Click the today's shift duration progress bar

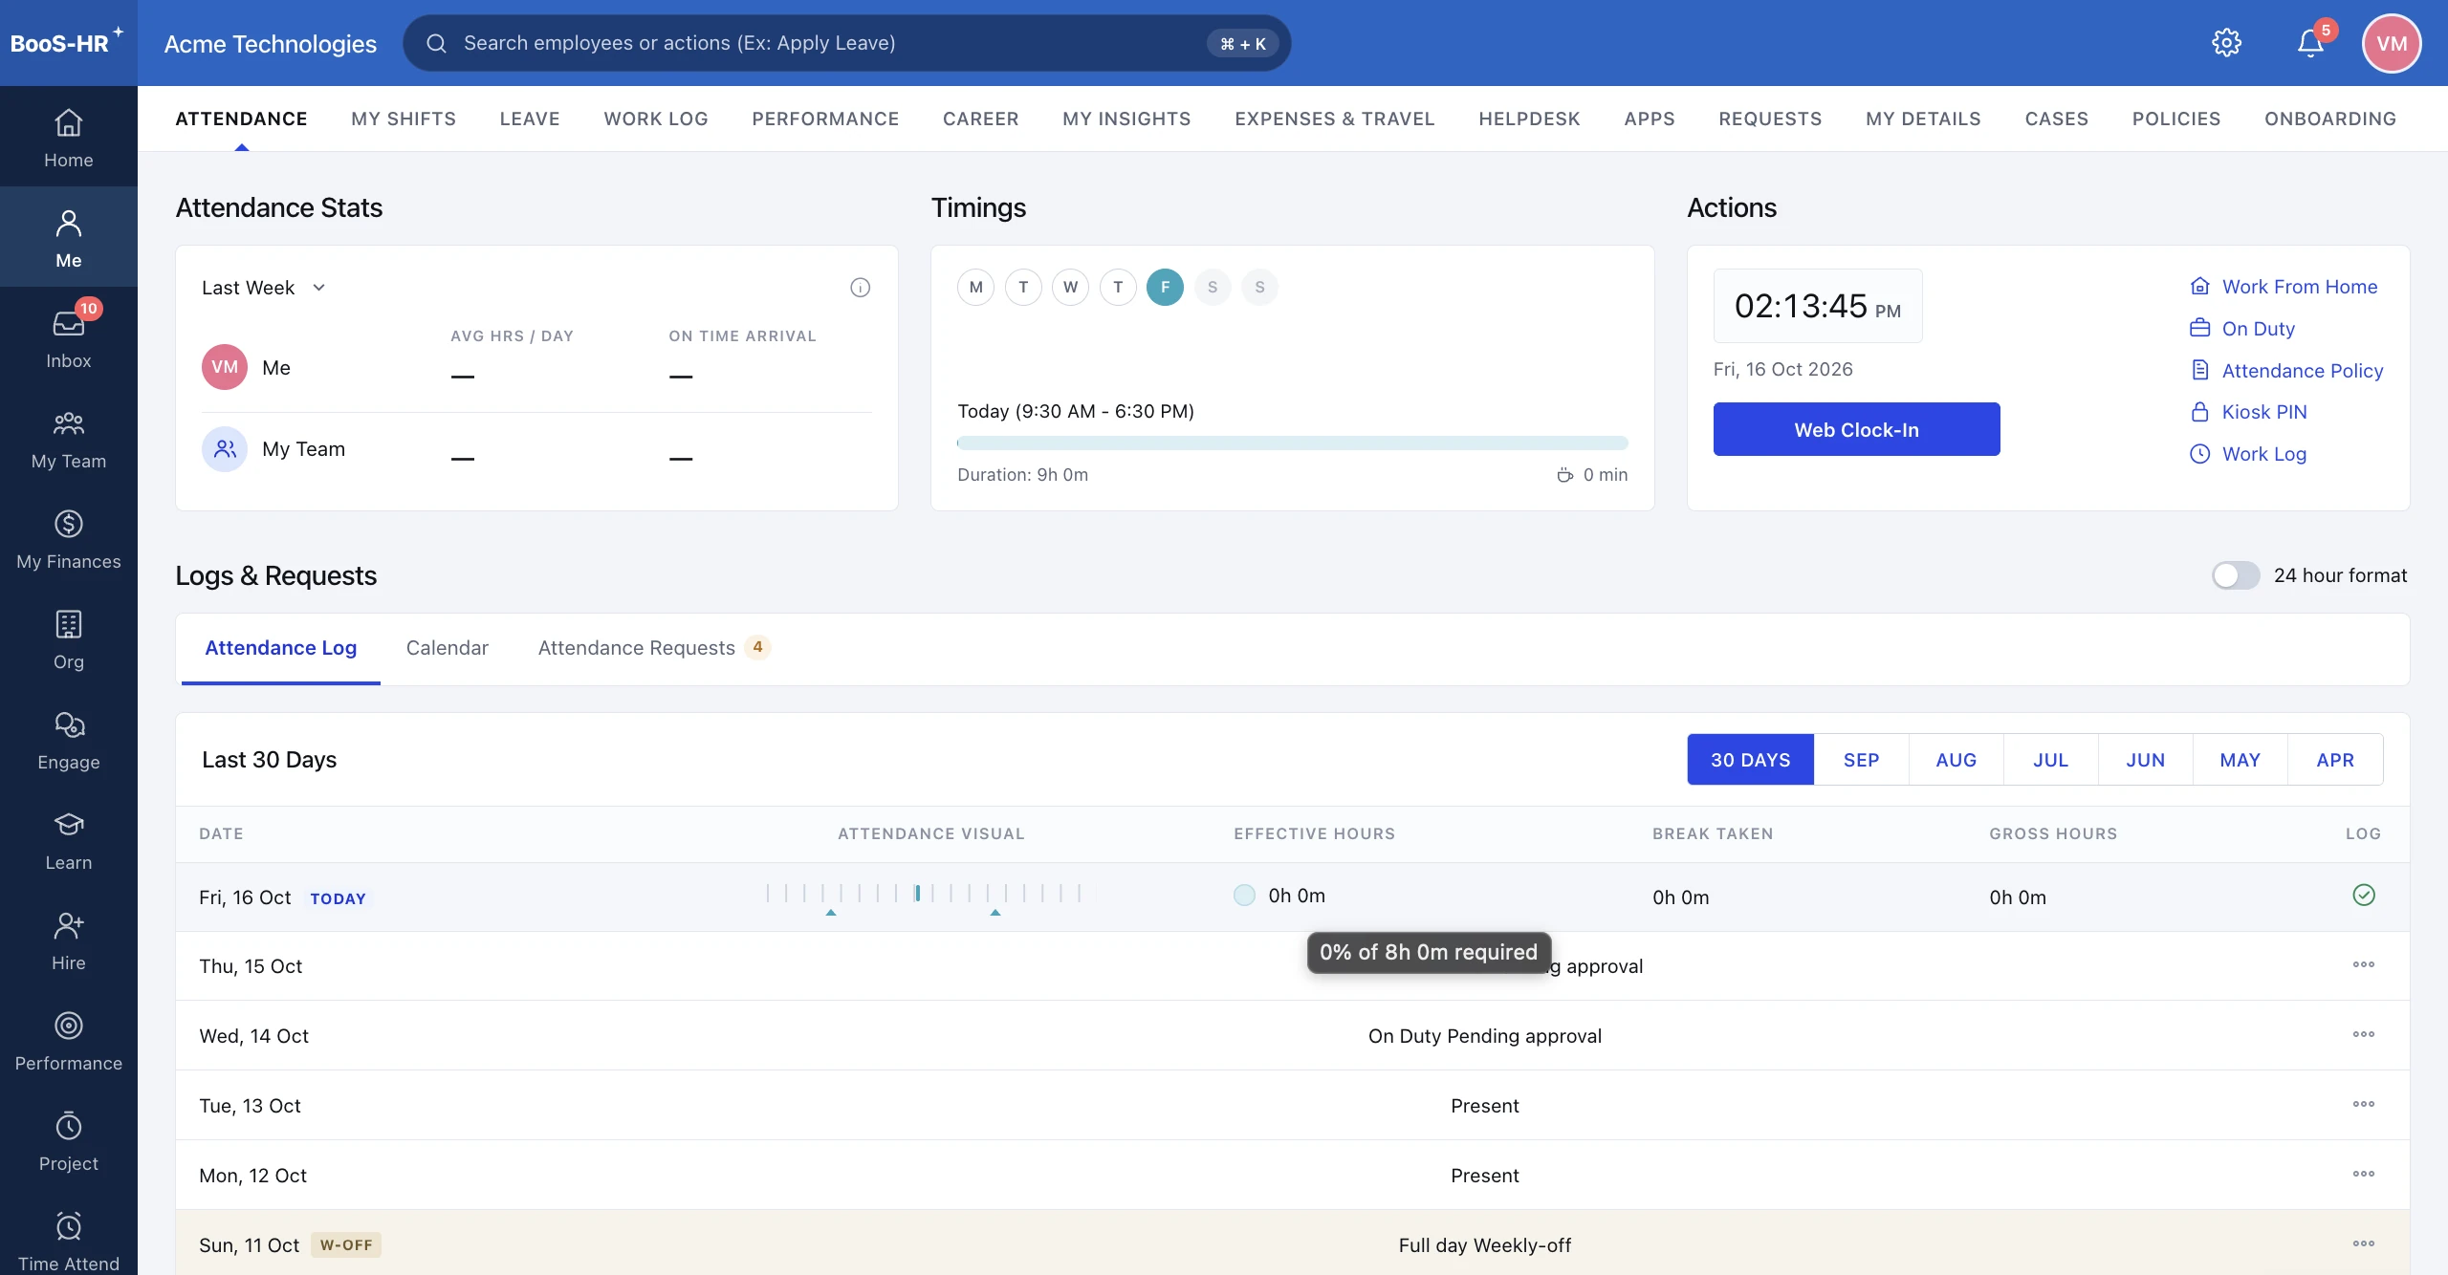coord(1292,443)
